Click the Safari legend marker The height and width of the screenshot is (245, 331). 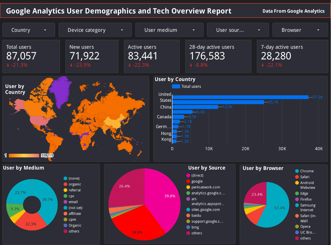pos(297,177)
